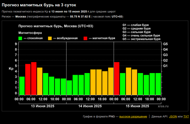Click the red magnetic storm legend swatch
Viewport: 190px width, 124px height.
tap(85, 38)
